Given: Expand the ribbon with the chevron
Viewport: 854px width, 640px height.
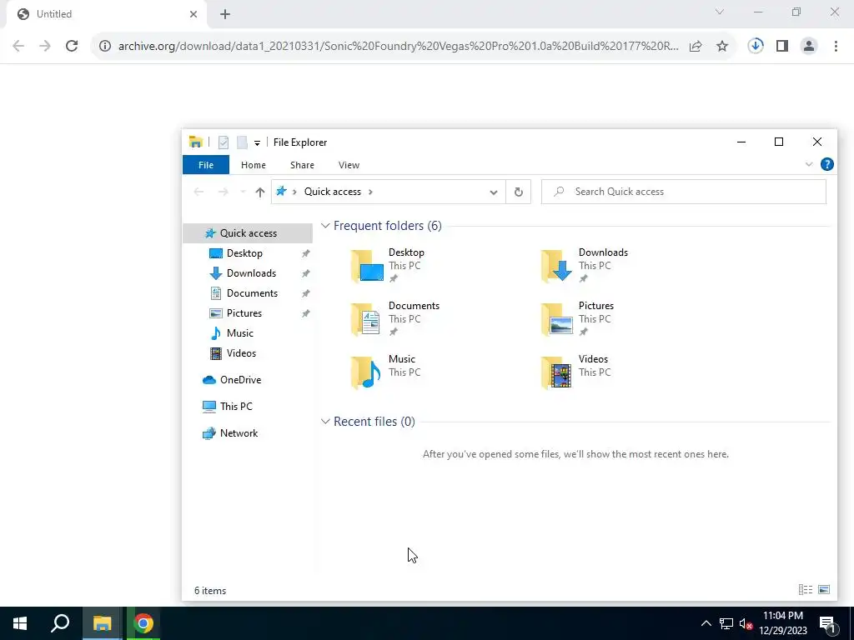Looking at the screenshot, I should coord(809,164).
